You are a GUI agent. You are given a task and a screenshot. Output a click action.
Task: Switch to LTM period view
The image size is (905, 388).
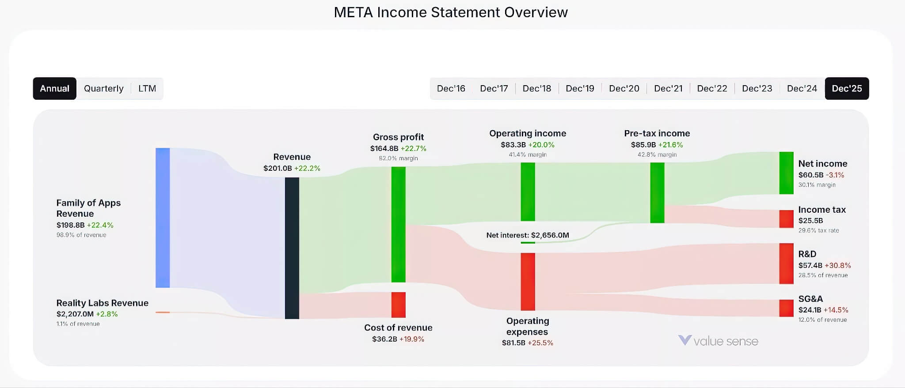pos(147,88)
